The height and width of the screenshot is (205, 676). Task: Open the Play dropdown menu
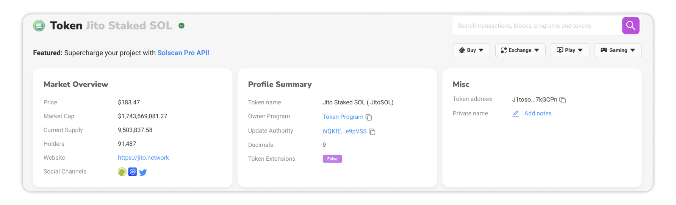coord(570,50)
